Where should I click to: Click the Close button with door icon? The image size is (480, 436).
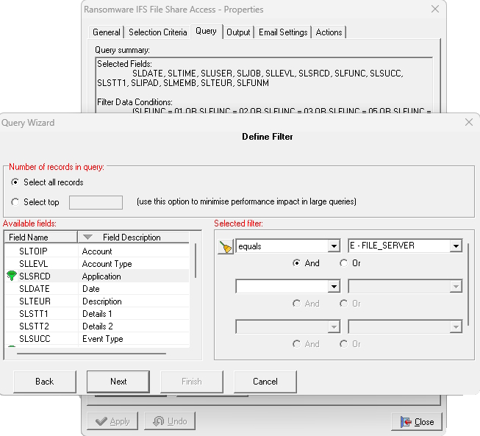pos(417,421)
